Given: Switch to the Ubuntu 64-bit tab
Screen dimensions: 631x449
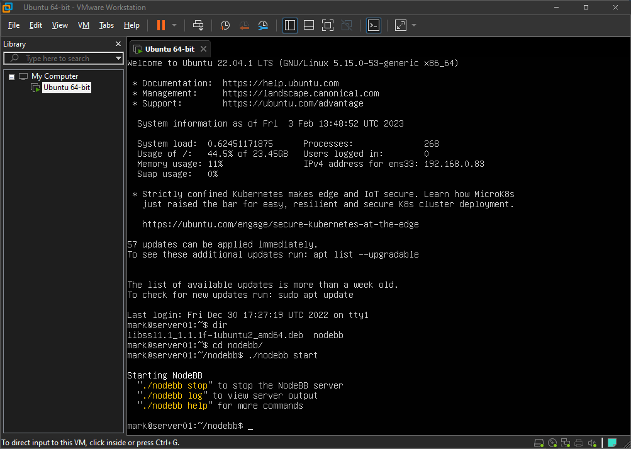Looking at the screenshot, I should 167,48.
